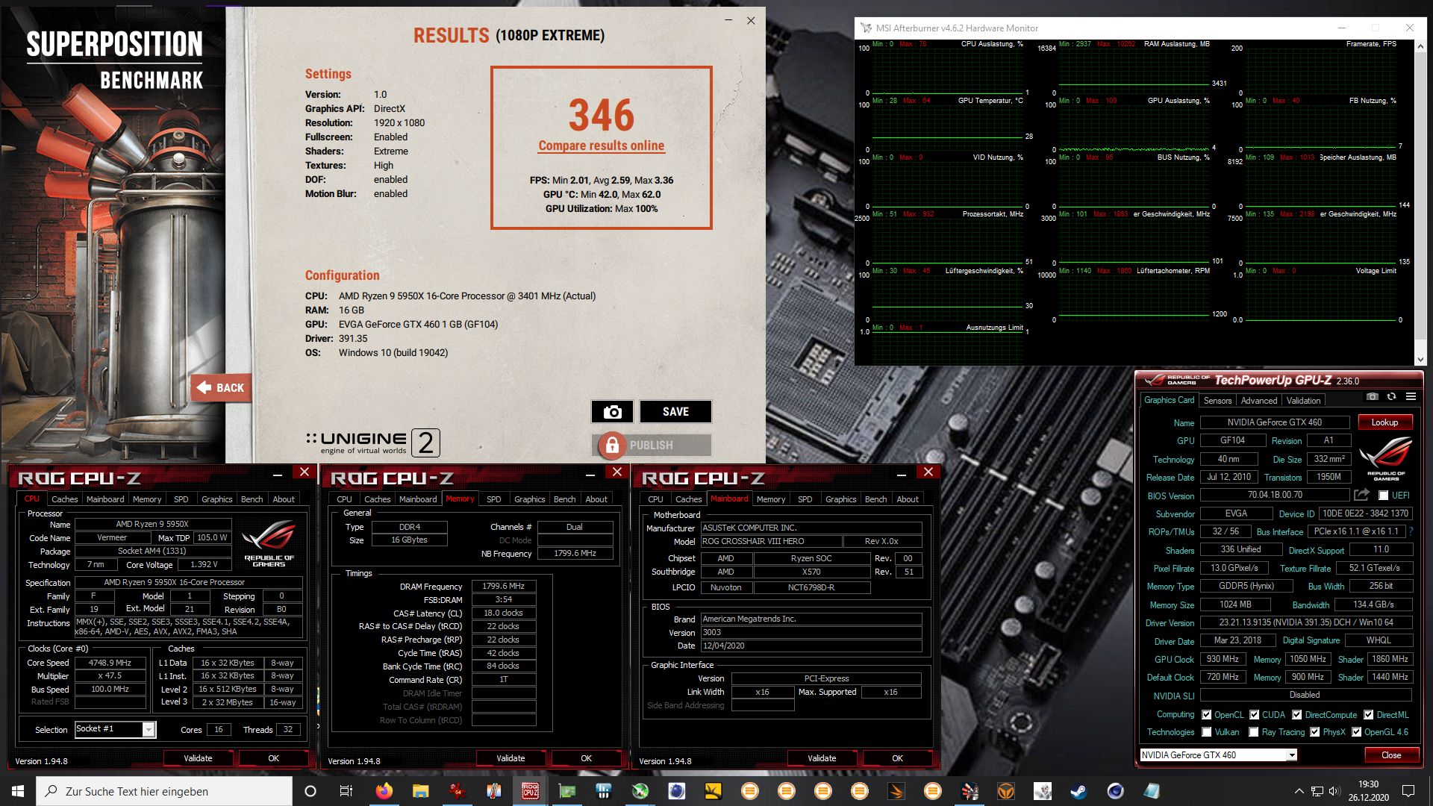Click the orange wing-shaped taskbar icon
The height and width of the screenshot is (806, 1433).
[x=896, y=791]
